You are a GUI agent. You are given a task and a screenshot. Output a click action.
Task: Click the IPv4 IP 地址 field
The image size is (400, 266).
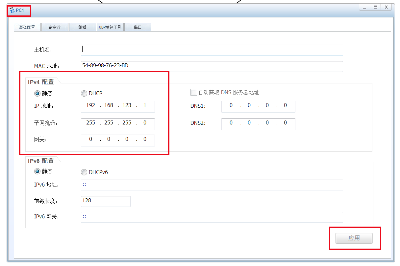[x=118, y=106]
